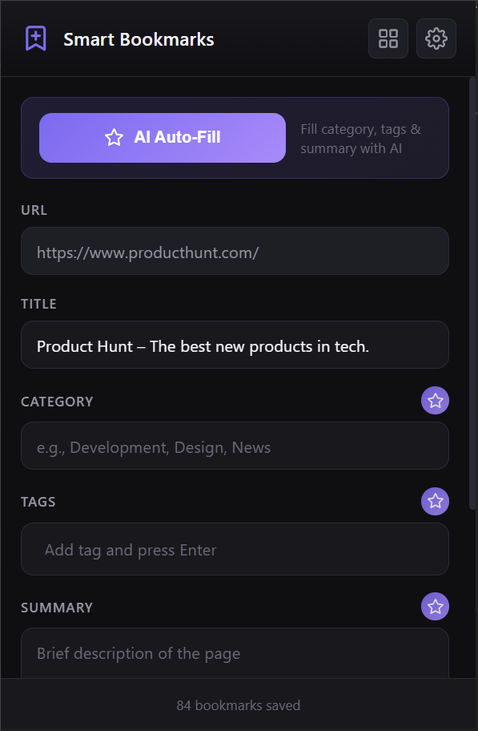478x731 pixels.
Task: Click the Tags input to add a tag
Action: point(235,549)
